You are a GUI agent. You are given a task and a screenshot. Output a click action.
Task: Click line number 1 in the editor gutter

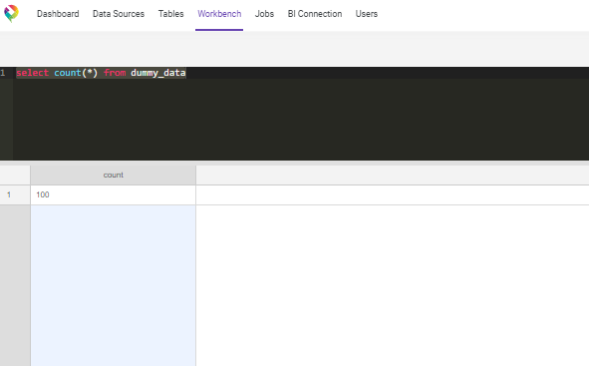tap(3, 73)
